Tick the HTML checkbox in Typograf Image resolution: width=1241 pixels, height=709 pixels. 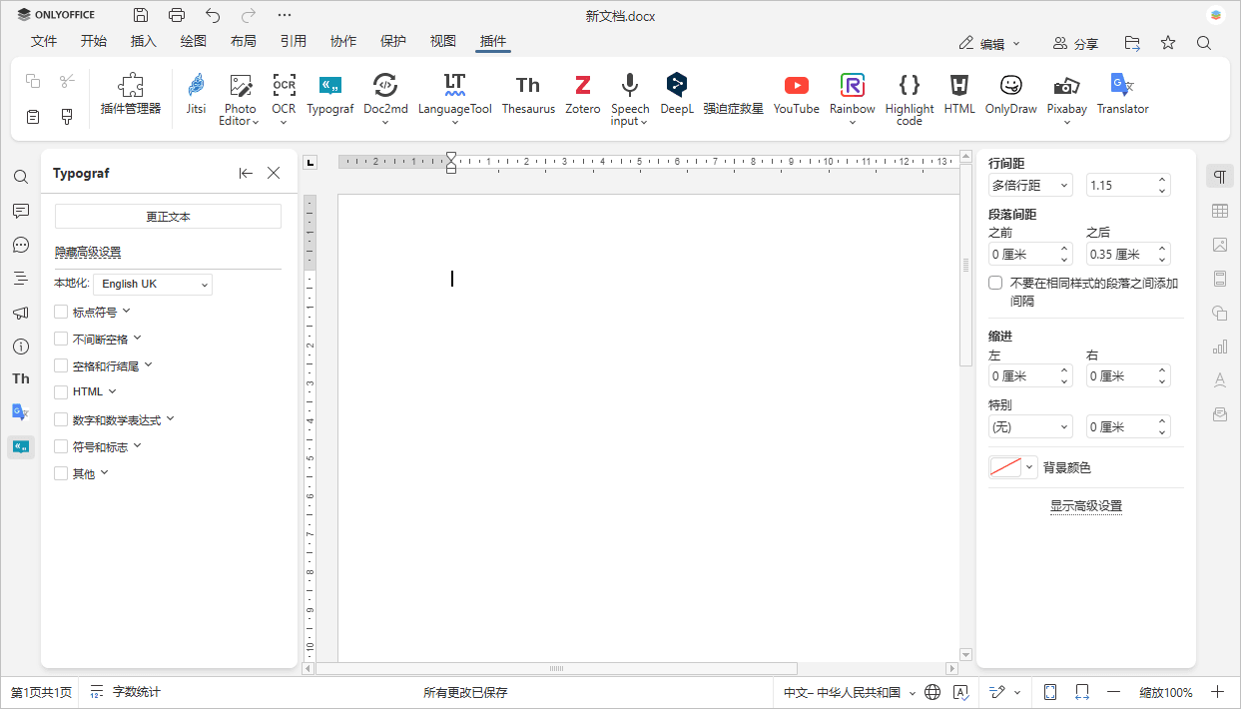pos(62,392)
